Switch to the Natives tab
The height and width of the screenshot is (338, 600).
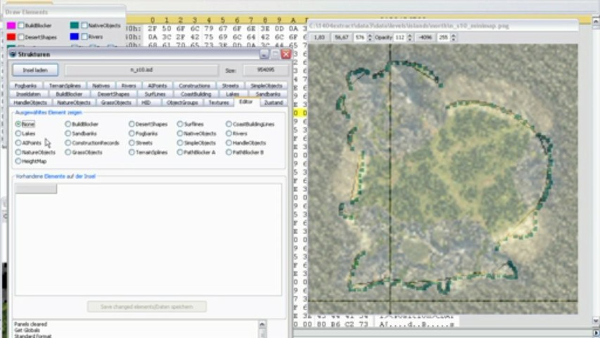point(101,86)
